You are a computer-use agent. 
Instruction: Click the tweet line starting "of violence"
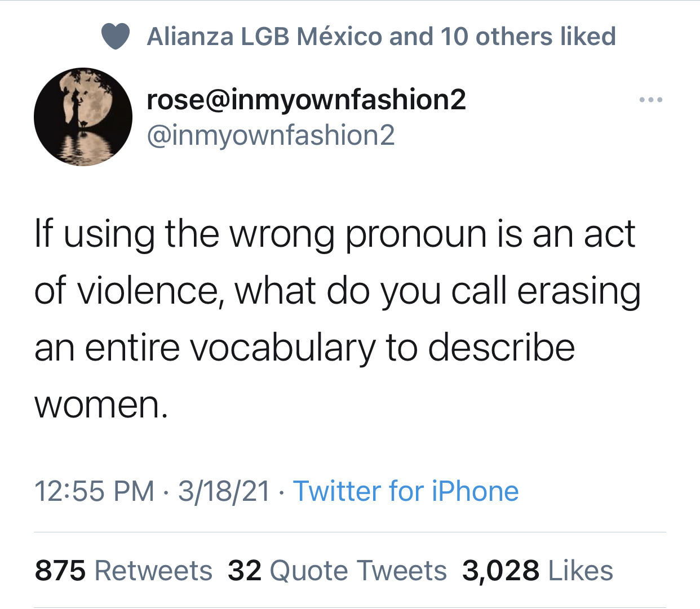pos(337,291)
